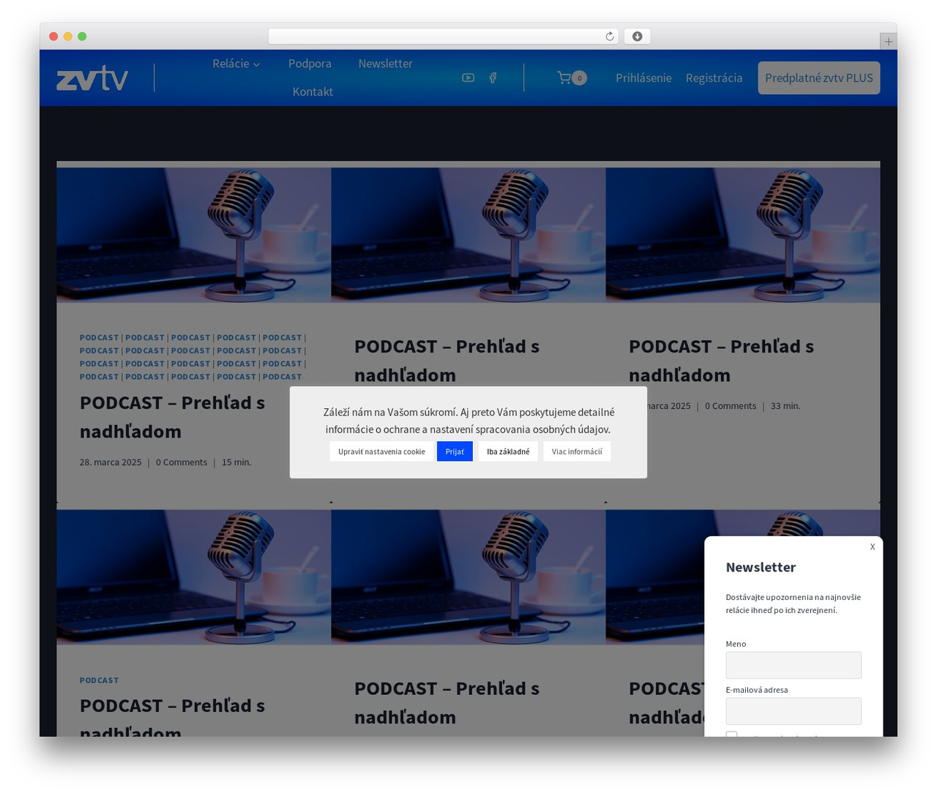
Task: Click the Prihlásenie login link
Action: [643, 78]
